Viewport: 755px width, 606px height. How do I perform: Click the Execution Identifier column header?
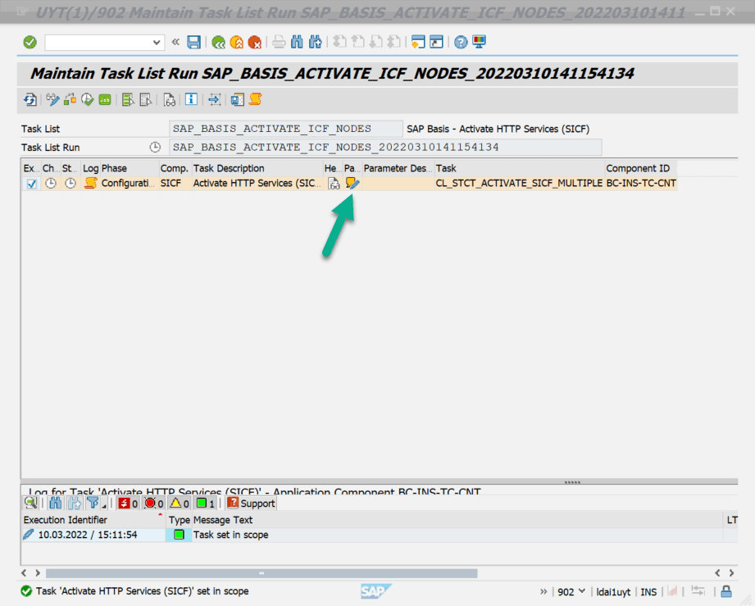click(93, 520)
